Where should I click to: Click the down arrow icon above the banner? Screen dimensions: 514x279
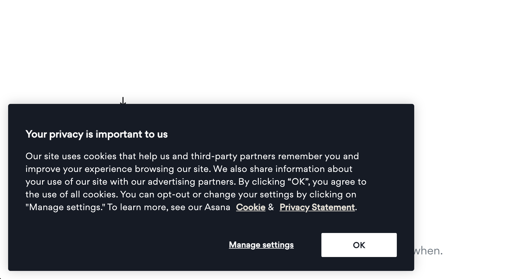point(123,101)
